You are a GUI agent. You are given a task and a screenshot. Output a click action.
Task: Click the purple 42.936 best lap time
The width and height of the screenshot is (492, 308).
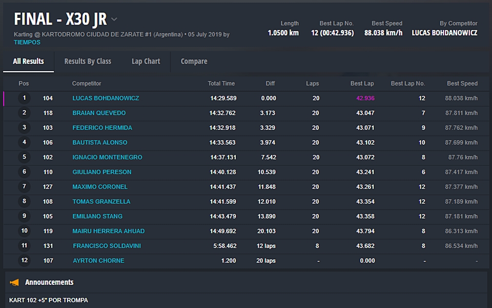click(365, 98)
